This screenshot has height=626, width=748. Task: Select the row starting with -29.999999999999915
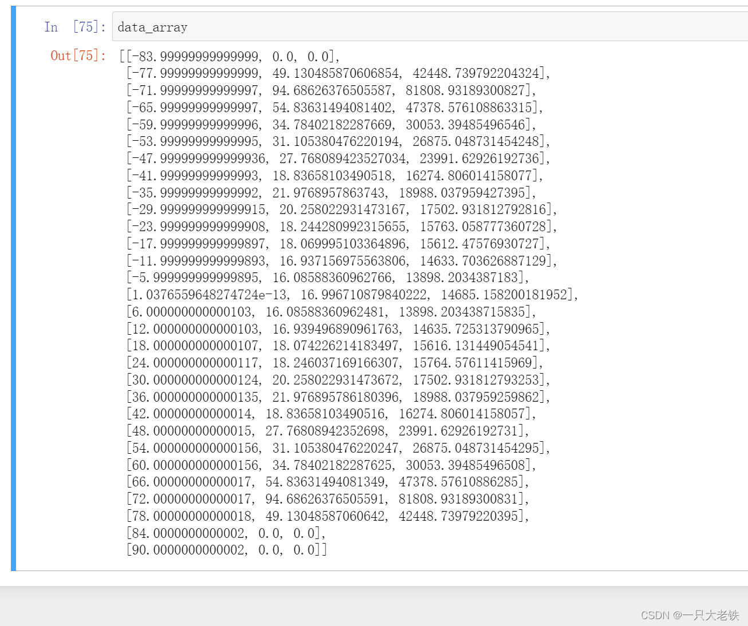[x=342, y=209]
